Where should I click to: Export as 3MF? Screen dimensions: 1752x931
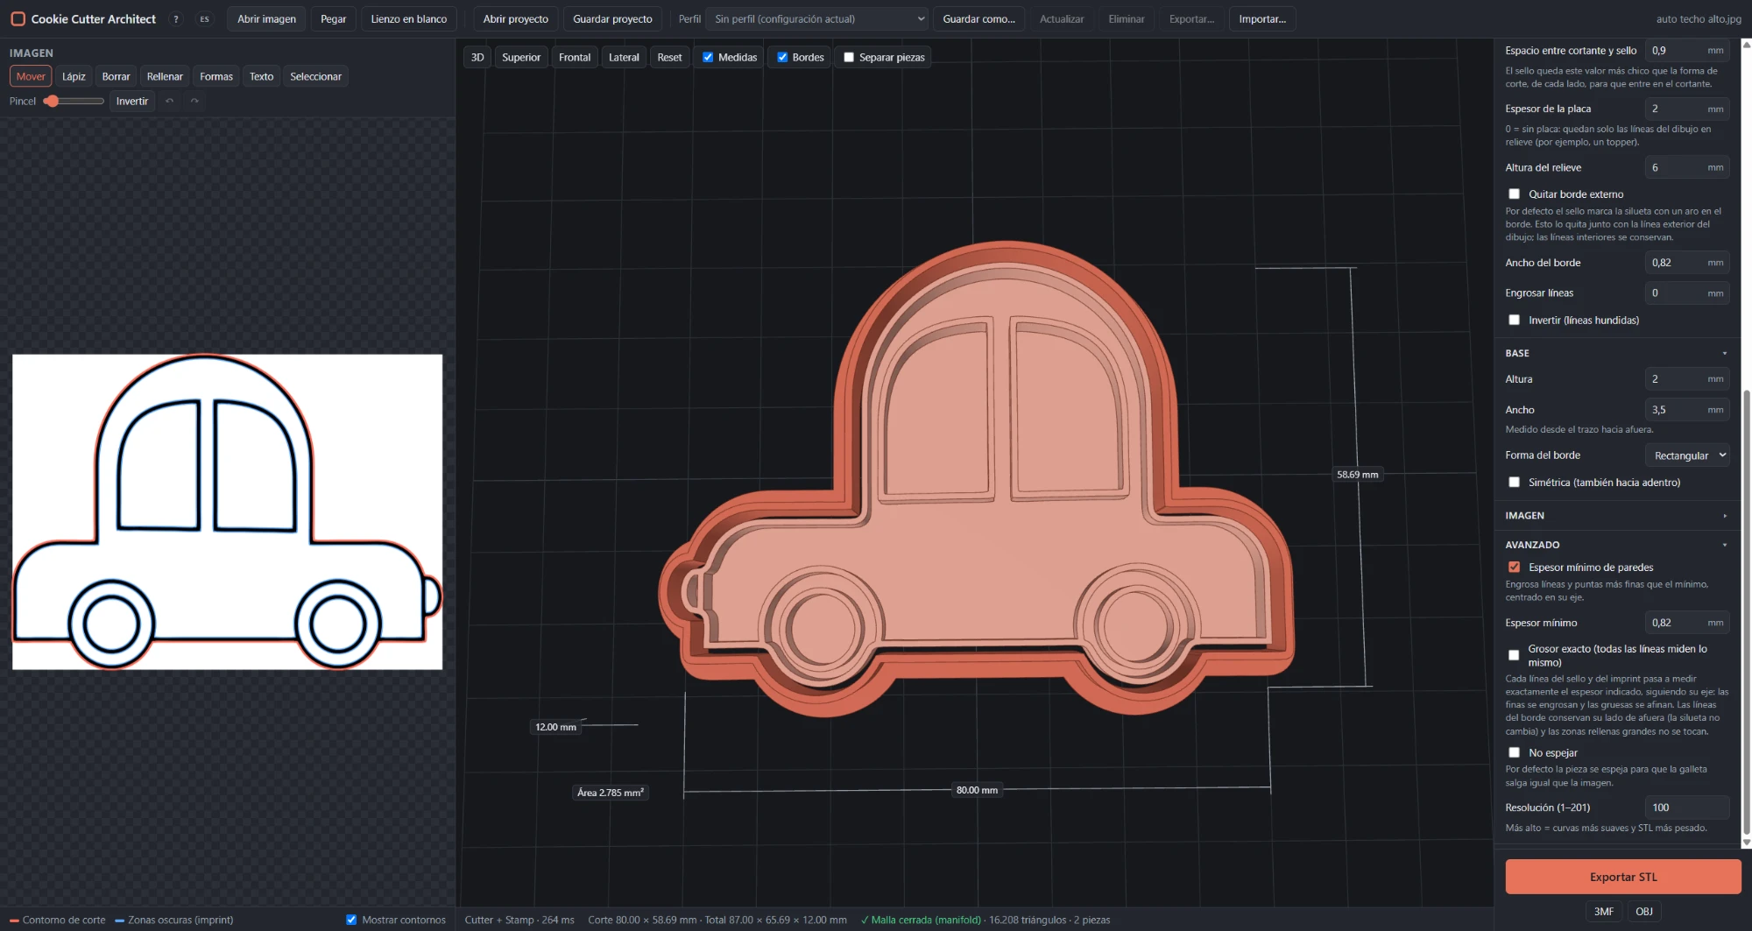point(1604,912)
